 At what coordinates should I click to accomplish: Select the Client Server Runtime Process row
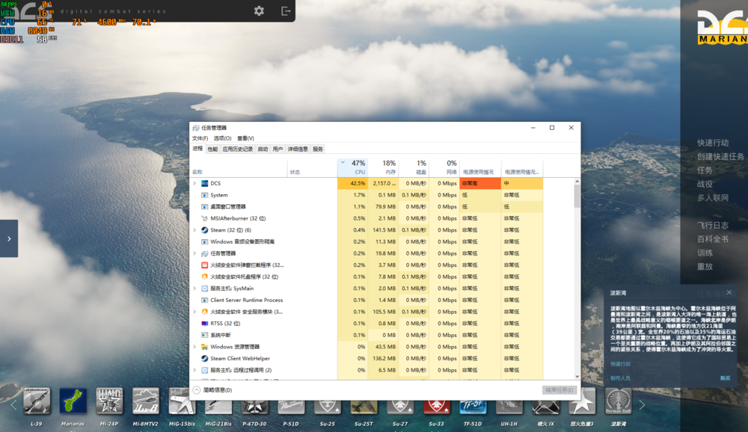tap(367, 300)
